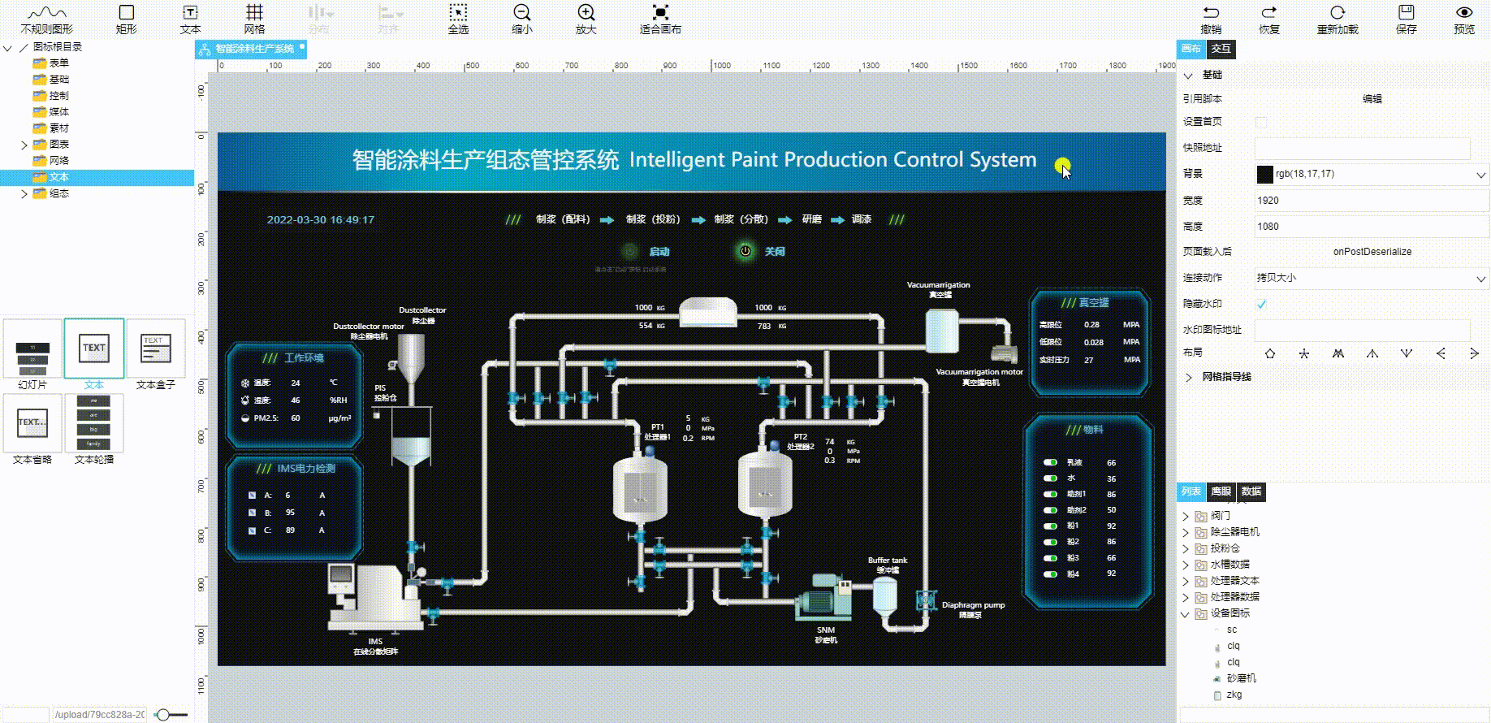The width and height of the screenshot is (1491, 723).
Task: Select the 智能涂料生产系统 document tab
Action: point(251,49)
